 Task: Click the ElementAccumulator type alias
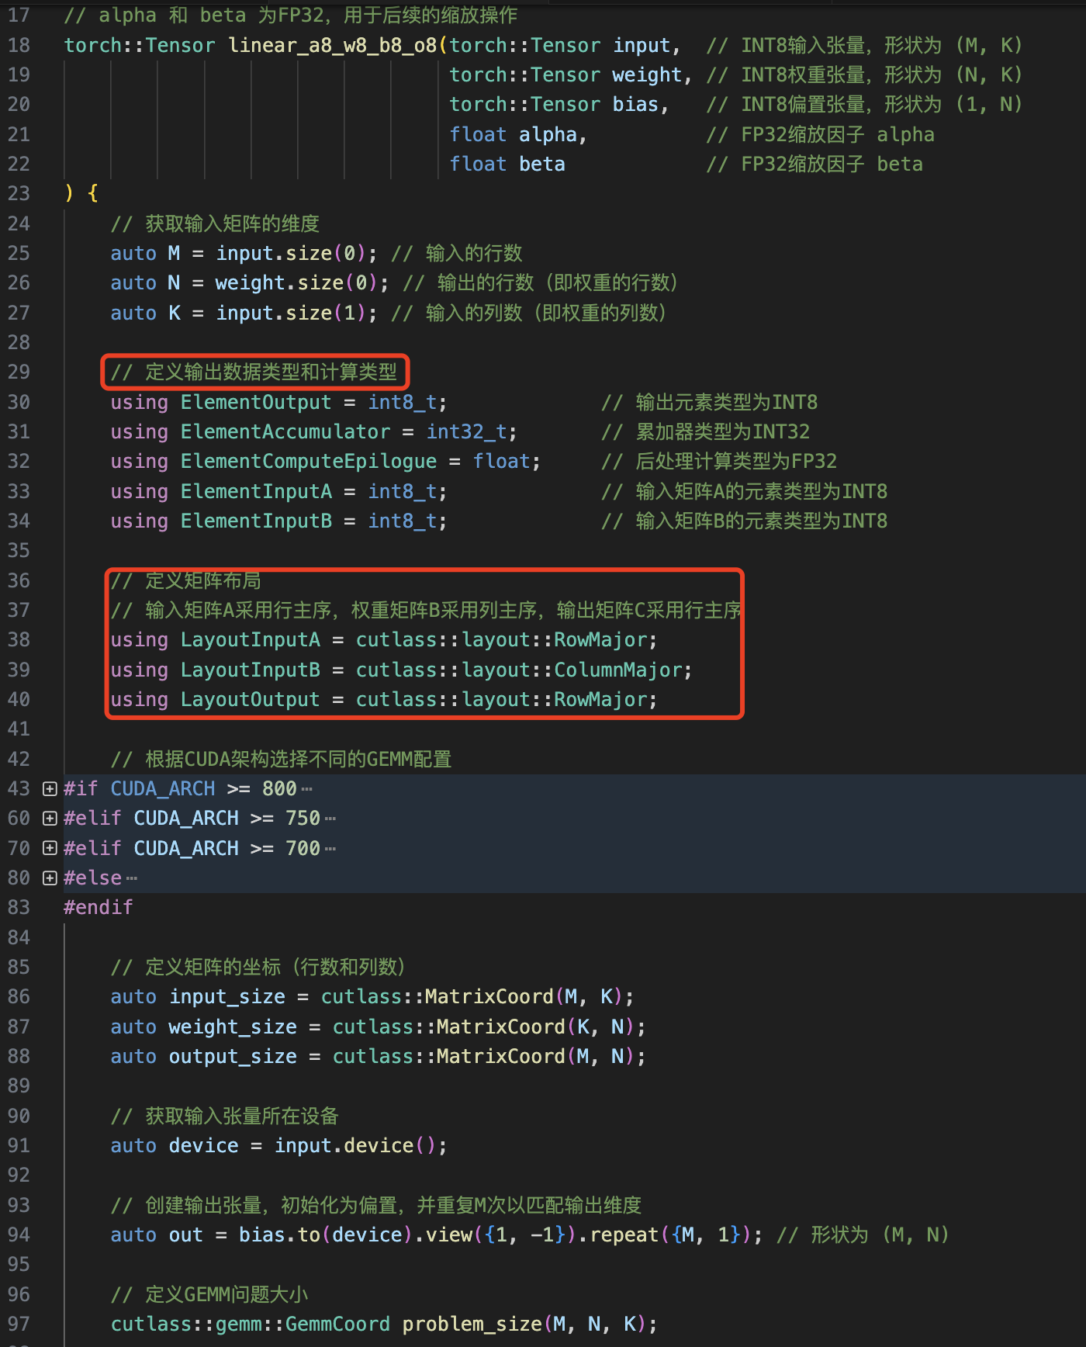coord(285,432)
